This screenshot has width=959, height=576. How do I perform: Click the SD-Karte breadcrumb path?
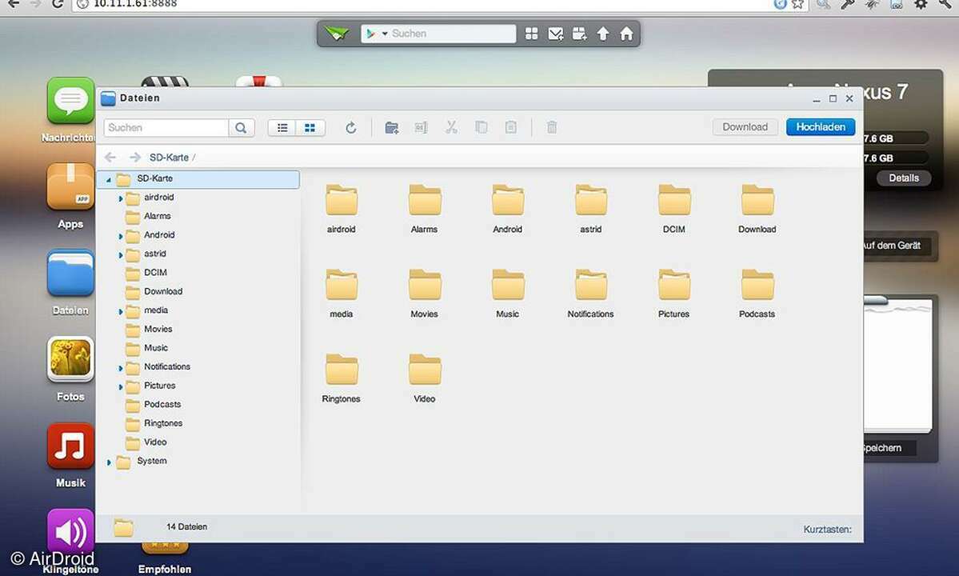169,158
